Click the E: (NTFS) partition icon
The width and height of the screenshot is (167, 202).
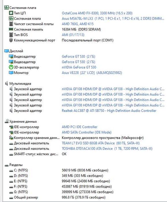point(11,182)
